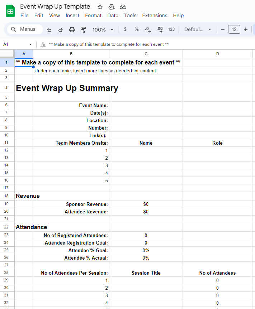The height and width of the screenshot is (309, 255).
Task: Expand the name box dropdown arrow
Action: 30,44
